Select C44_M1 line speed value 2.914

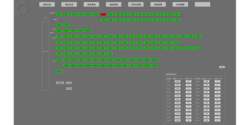(177, 114)
